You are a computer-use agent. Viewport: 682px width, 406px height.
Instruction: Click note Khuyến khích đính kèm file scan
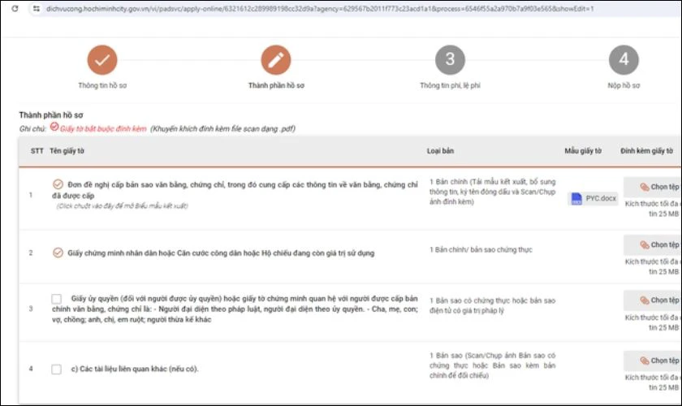222,129
